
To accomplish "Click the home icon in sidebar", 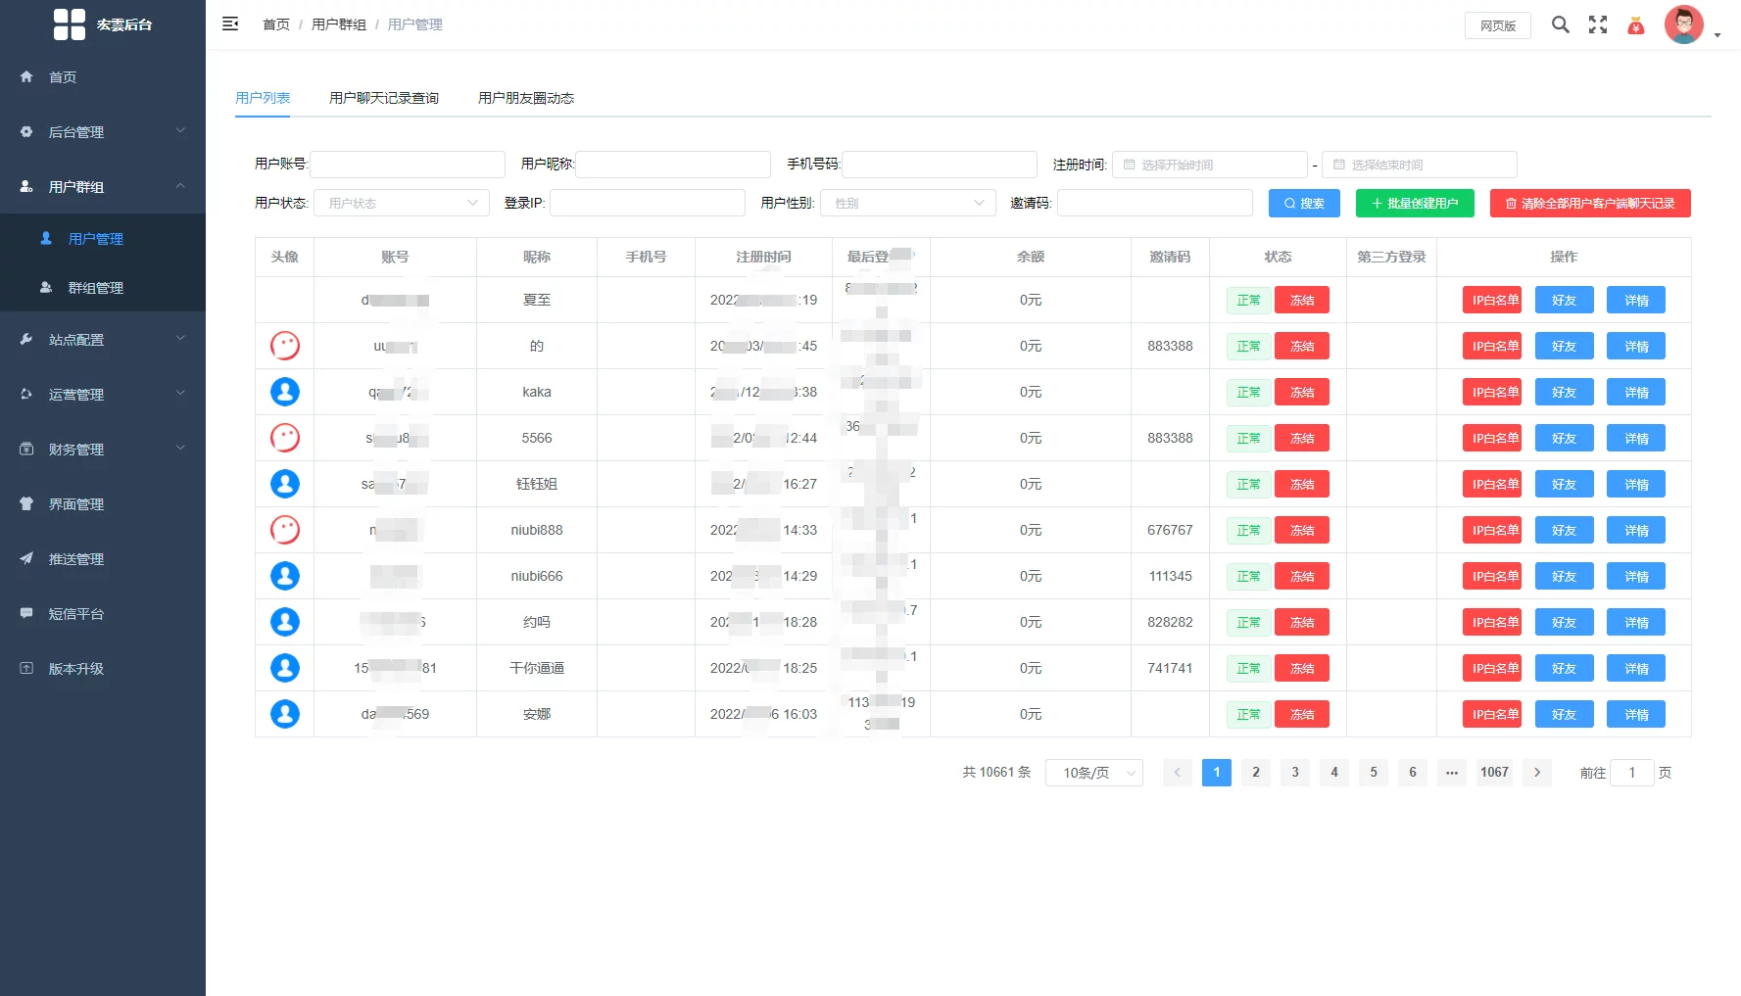I will click(x=27, y=76).
